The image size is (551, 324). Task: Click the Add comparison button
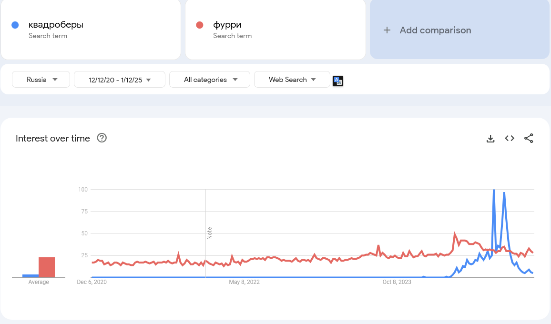click(x=459, y=30)
